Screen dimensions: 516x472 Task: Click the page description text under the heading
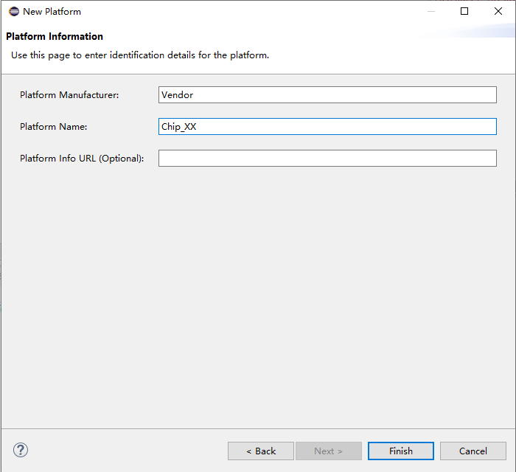(x=140, y=55)
